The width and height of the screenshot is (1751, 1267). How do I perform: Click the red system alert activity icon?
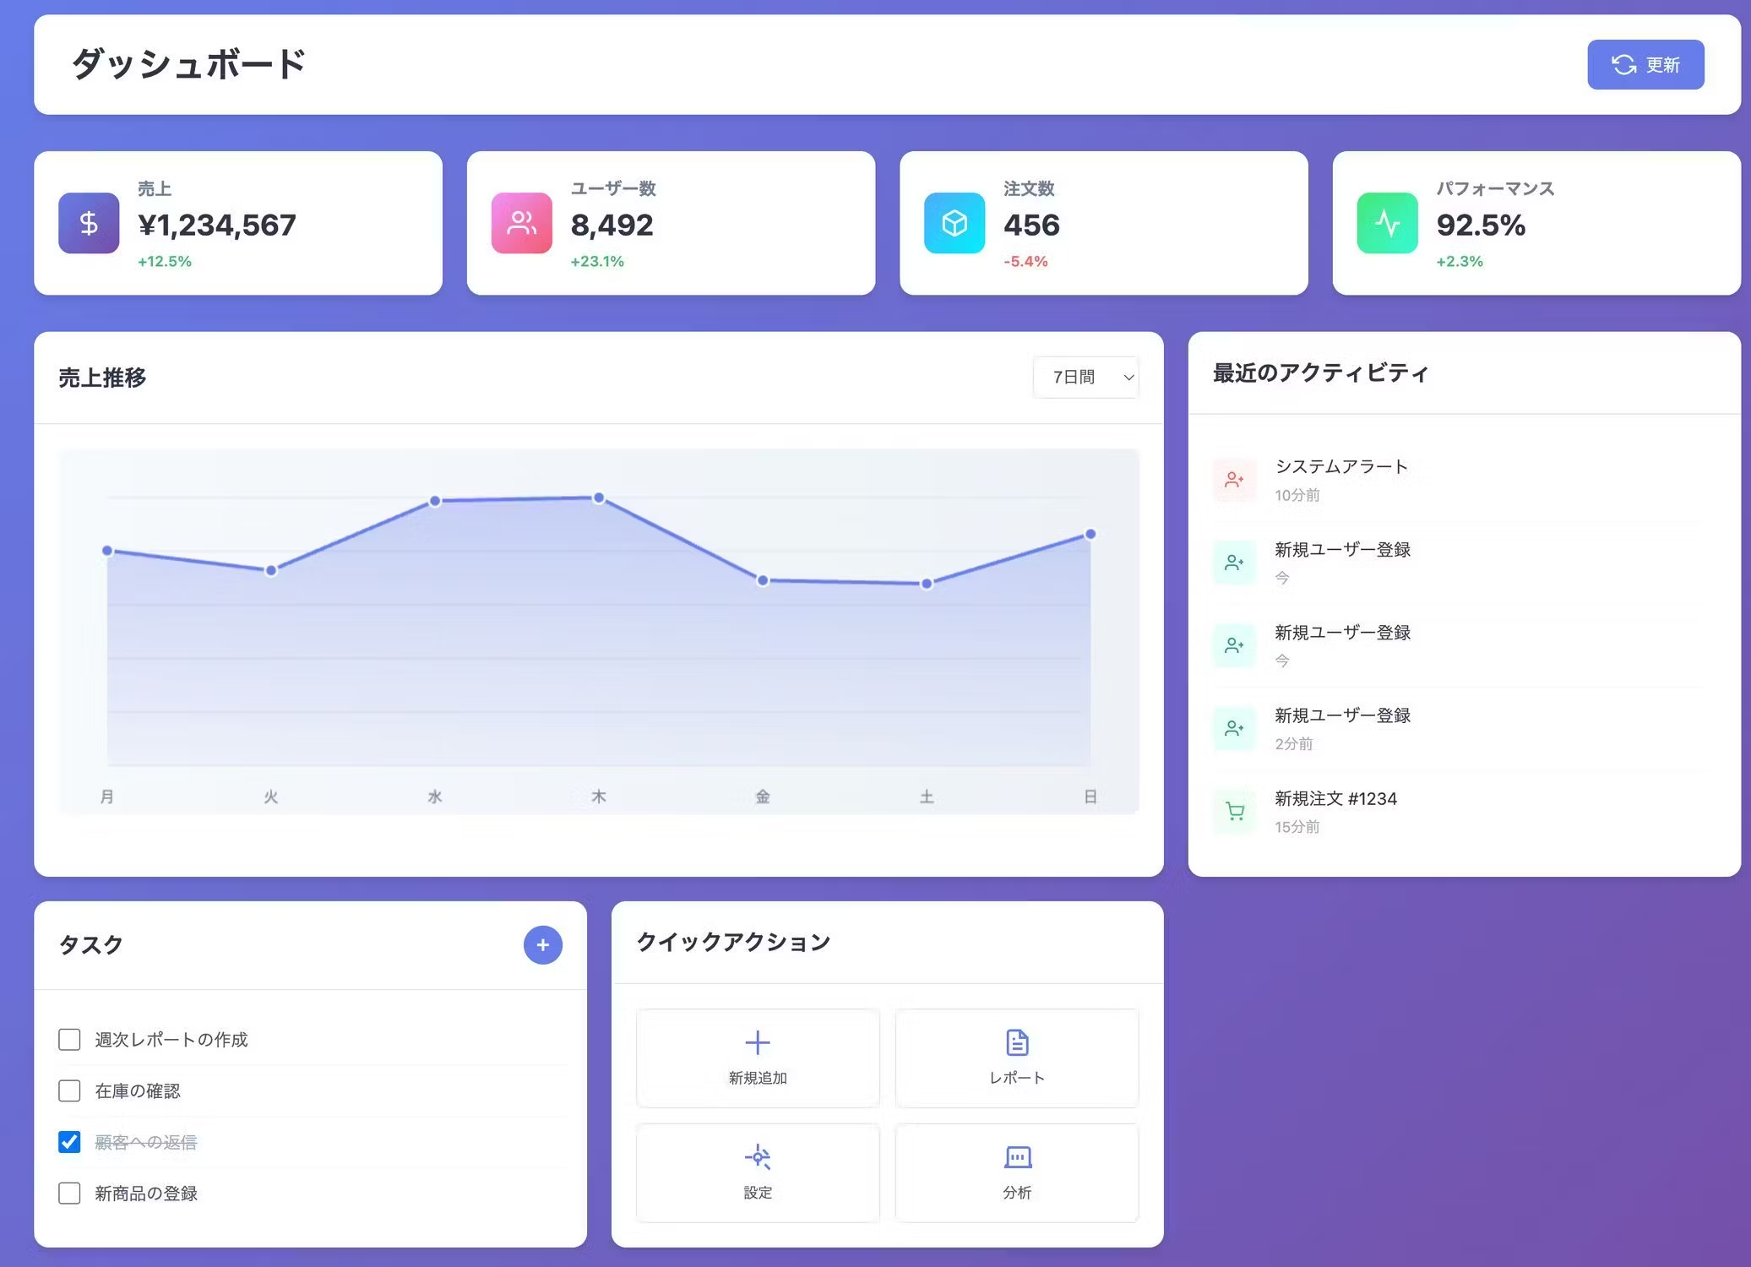pos(1235,480)
